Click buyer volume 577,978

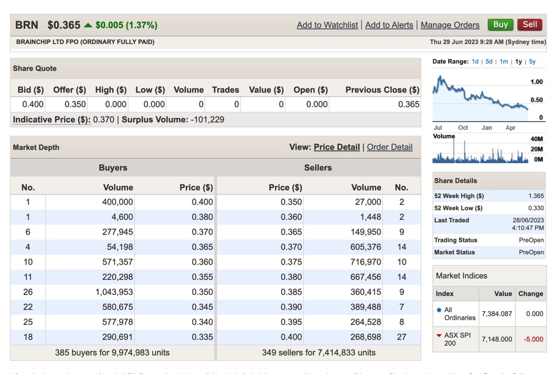click(x=118, y=322)
